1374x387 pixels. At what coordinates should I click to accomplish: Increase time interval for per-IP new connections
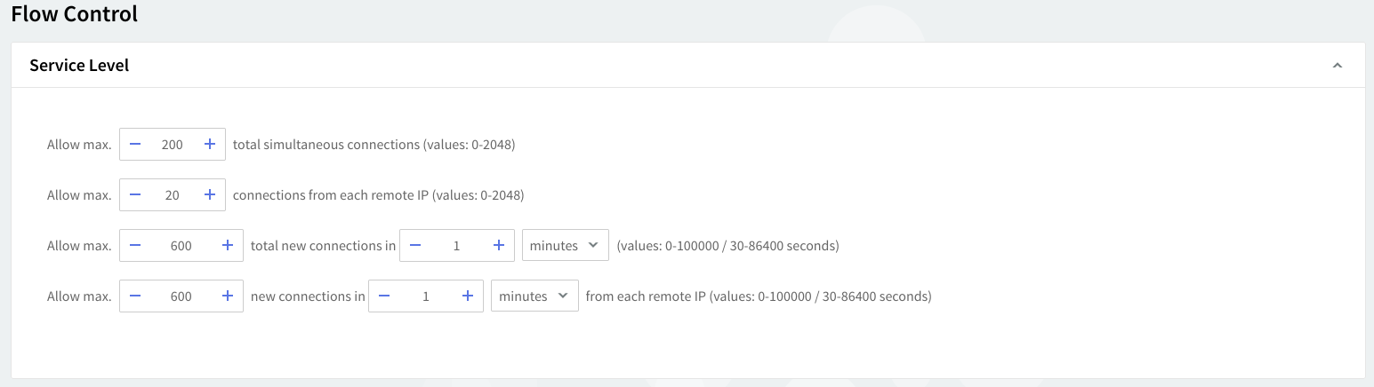tap(468, 296)
